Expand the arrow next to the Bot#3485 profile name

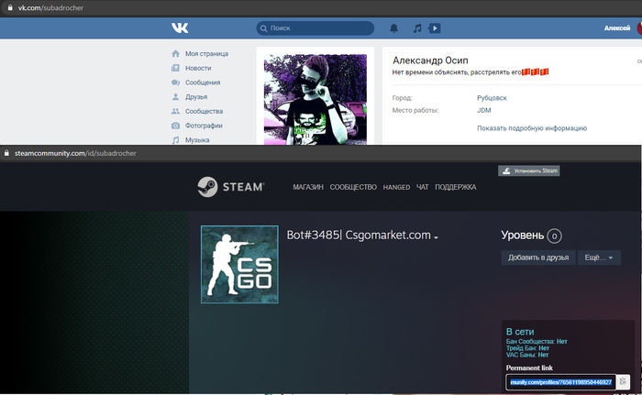(437, 237)
